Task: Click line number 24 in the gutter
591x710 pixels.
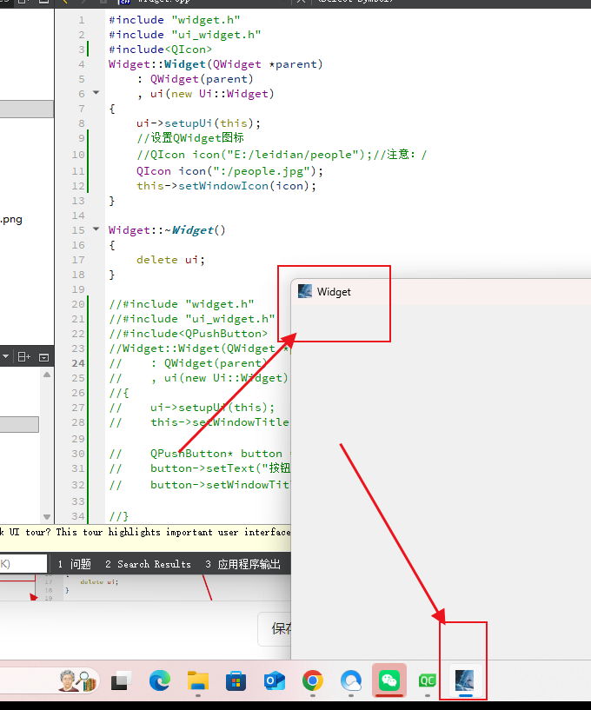Action: coord(78,363)
